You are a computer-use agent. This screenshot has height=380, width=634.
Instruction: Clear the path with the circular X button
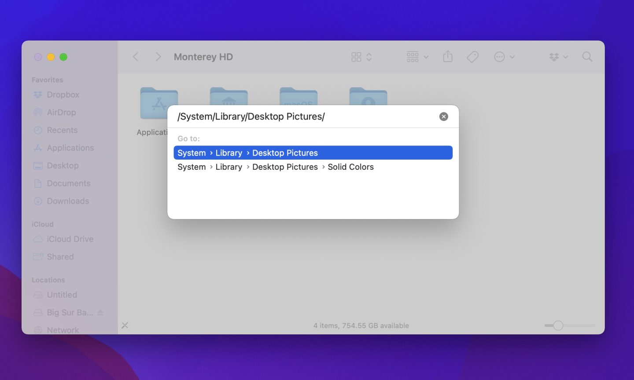[x=443, y=116]
